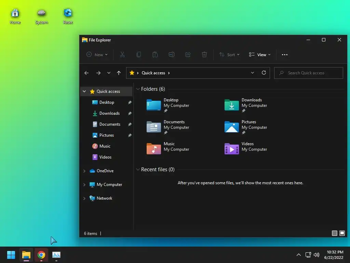Select Desktop in navigation pane
Image resolution: width=350 pixels, height=263 pixels.
pos(107,102)
